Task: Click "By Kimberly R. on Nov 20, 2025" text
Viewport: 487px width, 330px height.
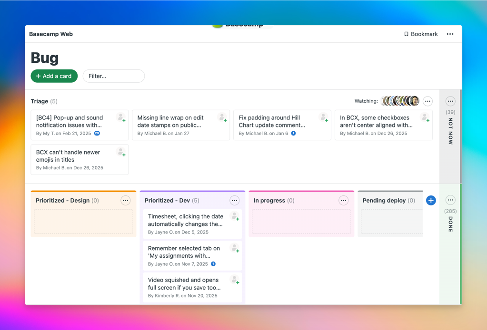Action: pyautogui.click(x=183, y=296)
